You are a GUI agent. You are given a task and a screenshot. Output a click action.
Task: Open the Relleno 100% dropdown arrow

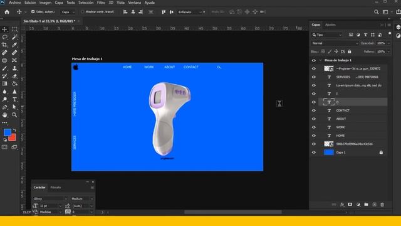388,51
